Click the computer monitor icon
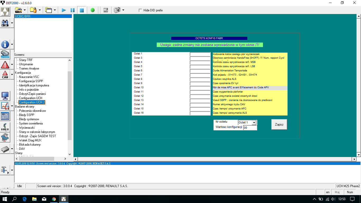Screen dimensions: 361x203 point(5,96)
